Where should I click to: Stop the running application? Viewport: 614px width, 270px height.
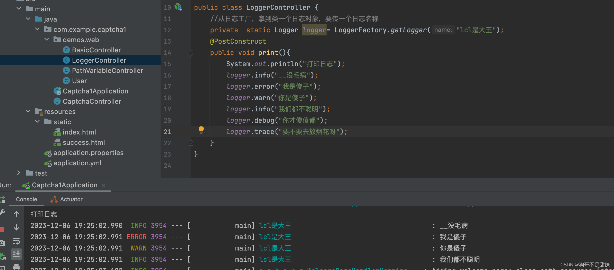pyautogui.click(x=2, y=229)
